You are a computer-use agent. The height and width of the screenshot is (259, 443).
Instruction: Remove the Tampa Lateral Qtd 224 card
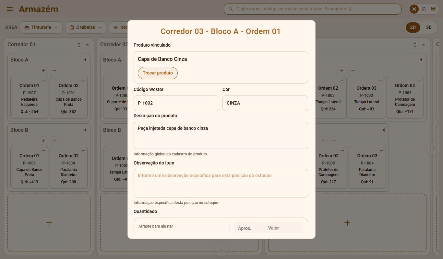click(342, 80)
